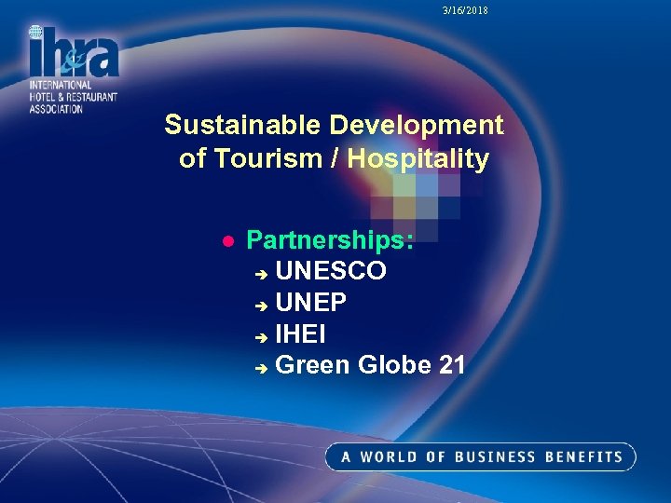The image size is (671, 503).
Task: Select the 'of Tourism / Hospitality' line
Action: [x=334, y=158]
